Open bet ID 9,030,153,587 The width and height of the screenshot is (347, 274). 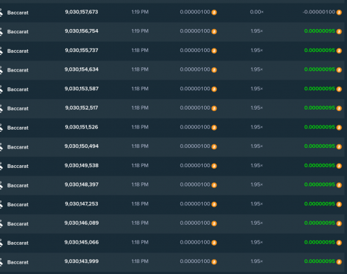click(81, 89)
